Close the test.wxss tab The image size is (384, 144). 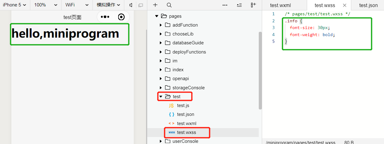point(344,5)
